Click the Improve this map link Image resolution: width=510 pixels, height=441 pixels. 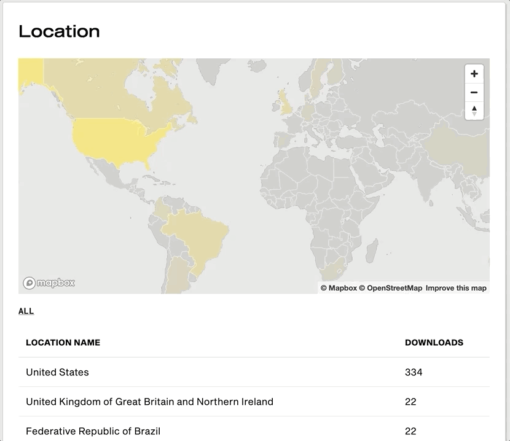456,288
